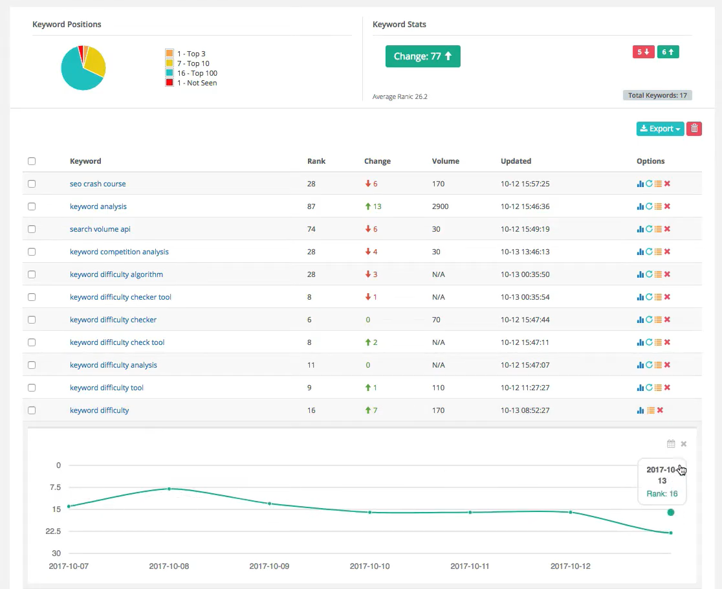Delete the keyword "keyword difficulty tool"
722x589 pixels.
click(666, 387)
